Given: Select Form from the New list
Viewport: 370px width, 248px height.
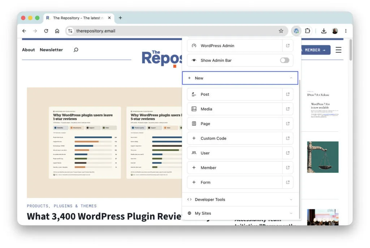Looking at the screenshot, I should tap(235, 182).
